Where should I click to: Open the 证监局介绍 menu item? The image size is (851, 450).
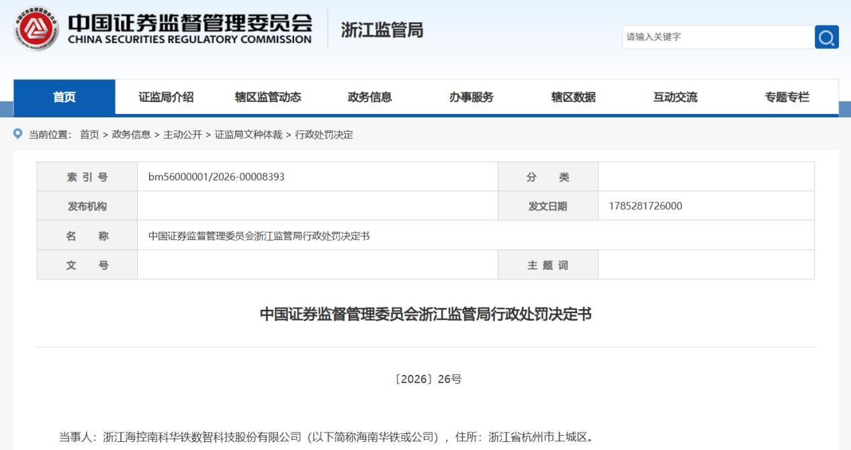coord(167,97)
